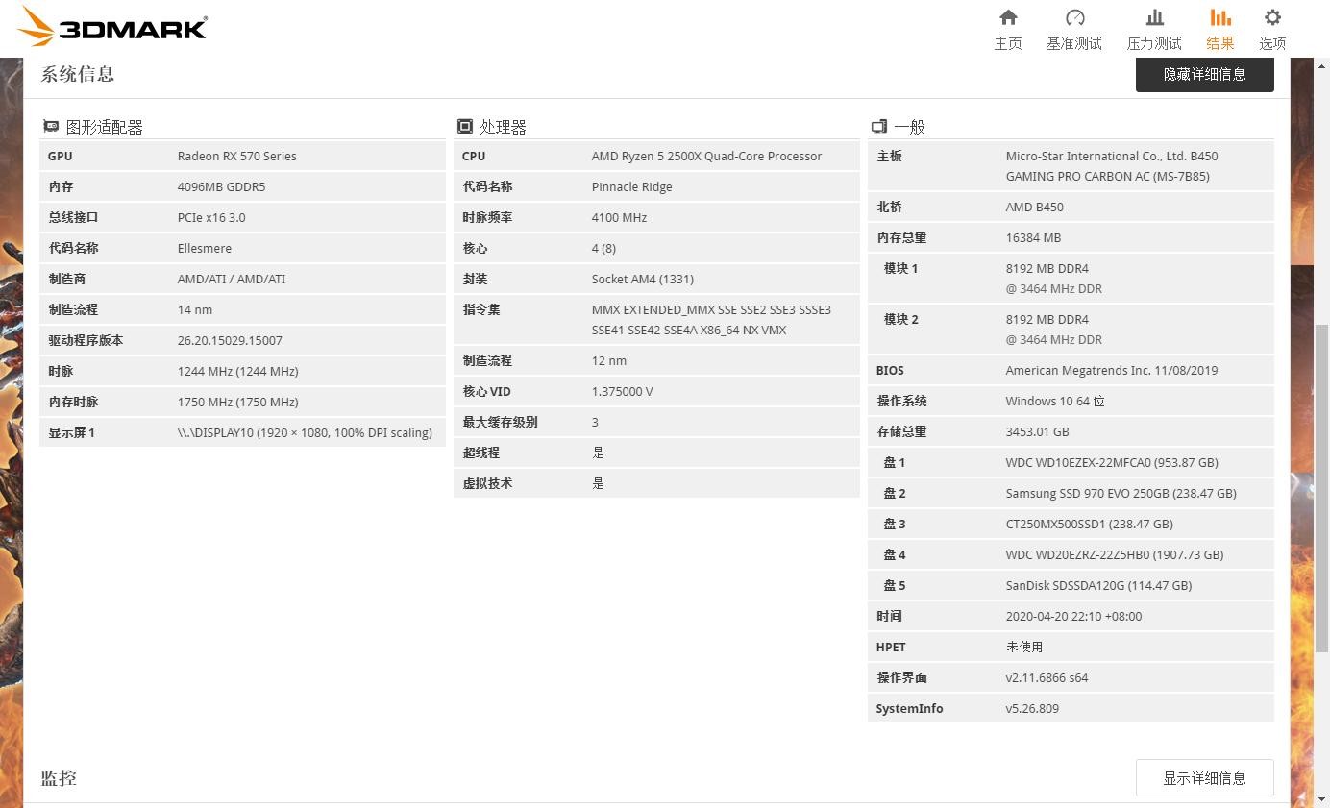Click the 虚拟技术 row label

coord(487,483)
